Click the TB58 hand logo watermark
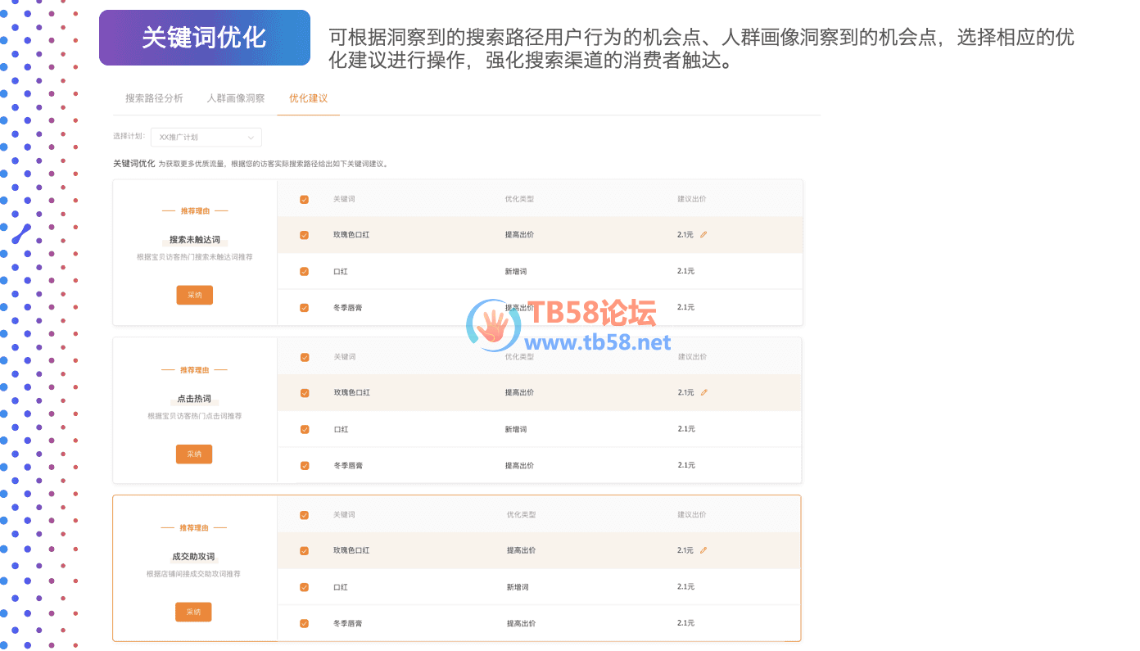 point(494,325)
